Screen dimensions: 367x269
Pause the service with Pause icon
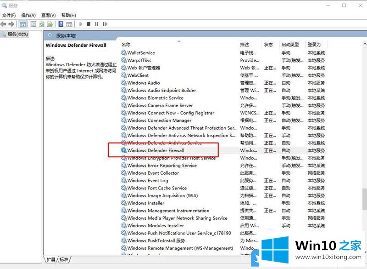tap(97, 24)
